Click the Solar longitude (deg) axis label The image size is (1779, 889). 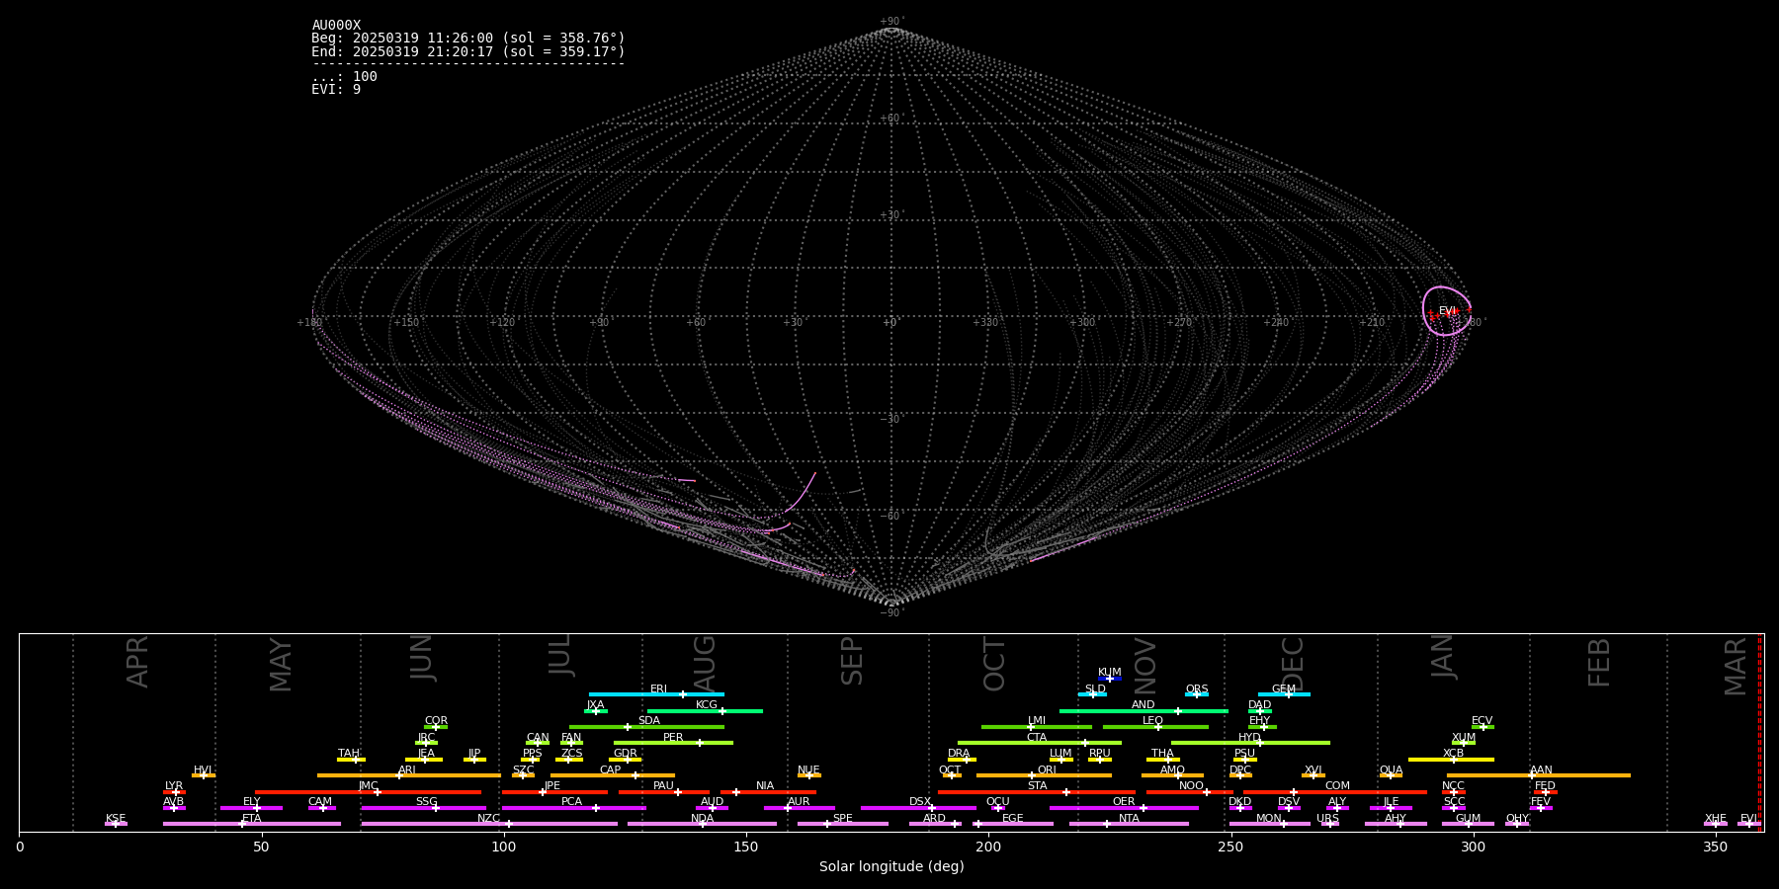point(891,866)
